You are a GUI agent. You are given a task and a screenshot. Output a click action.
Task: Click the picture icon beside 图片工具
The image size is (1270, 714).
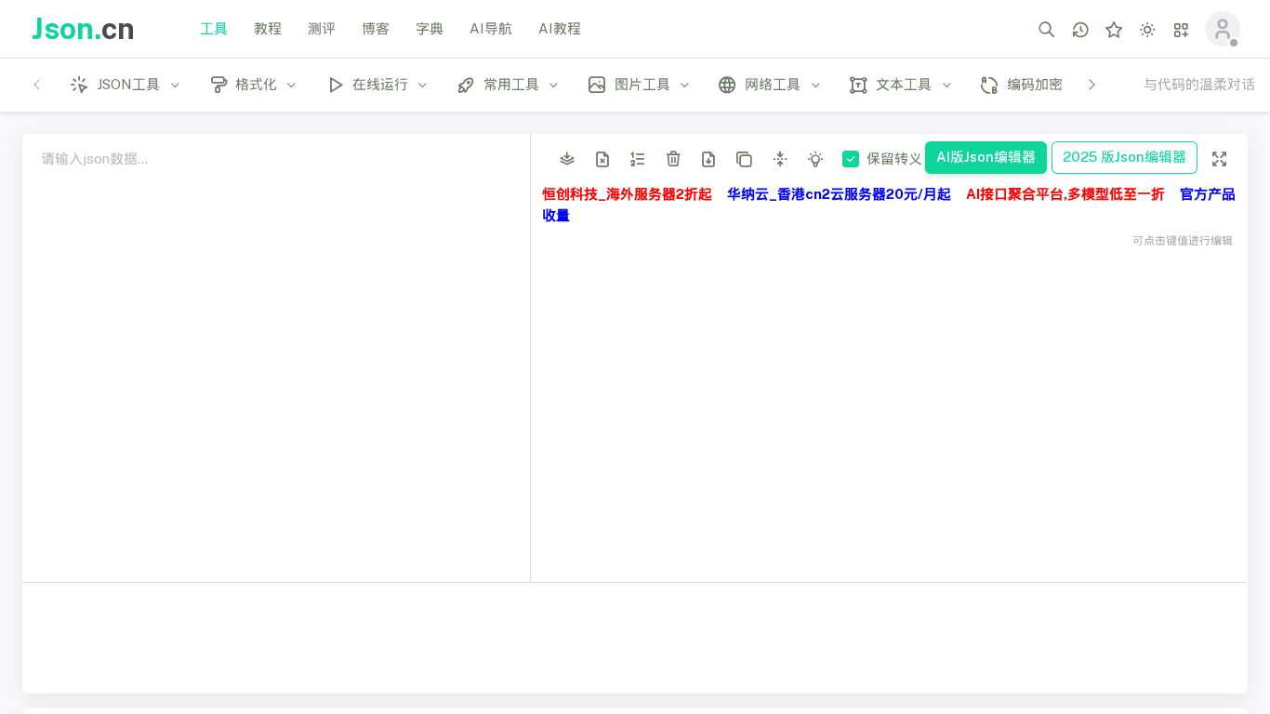coord(597,85)
